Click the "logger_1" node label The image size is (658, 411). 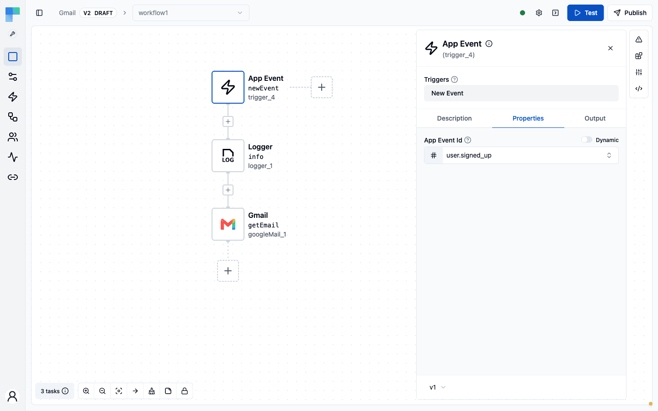point(260,166)
